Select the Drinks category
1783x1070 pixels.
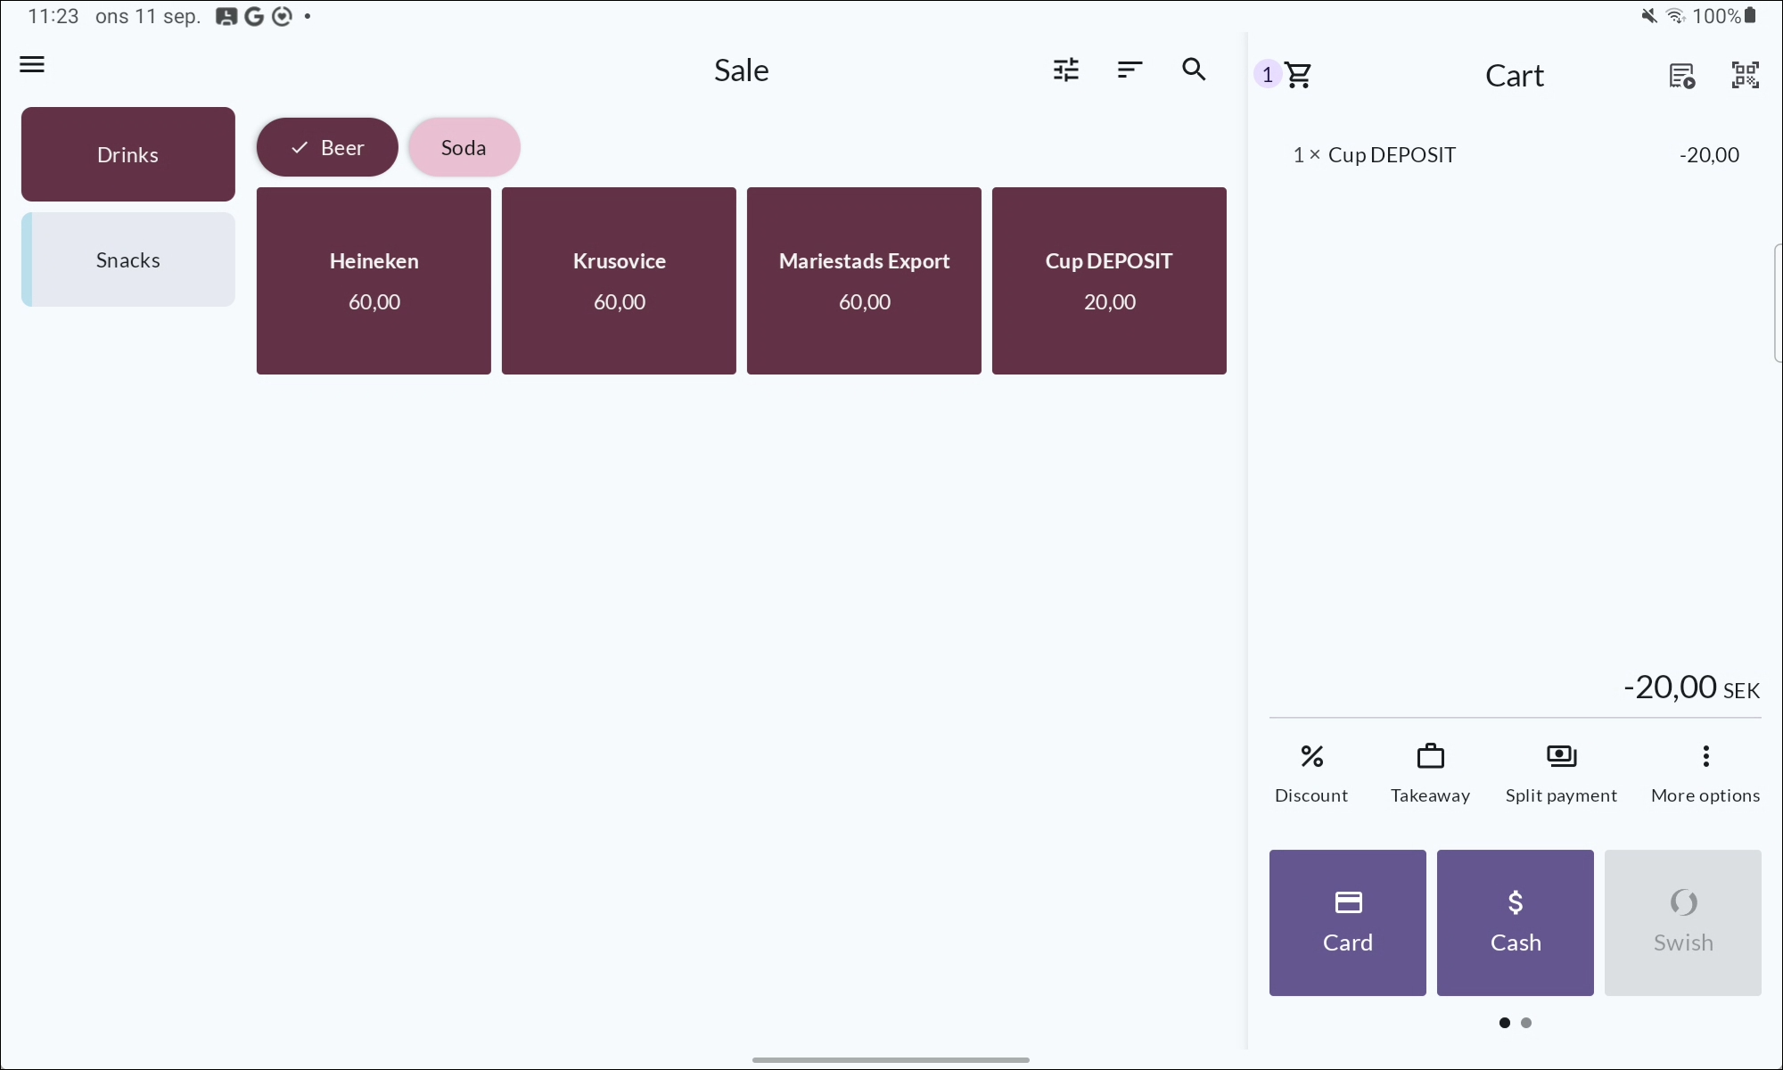(x=128, y=154)
